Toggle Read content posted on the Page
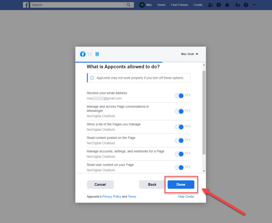The width and height of the screenshot is (272, 223). 179,140
